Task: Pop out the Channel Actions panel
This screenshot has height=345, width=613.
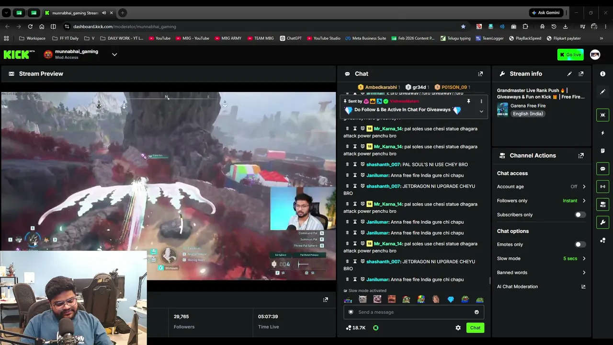Action: (x=581, y=156)
